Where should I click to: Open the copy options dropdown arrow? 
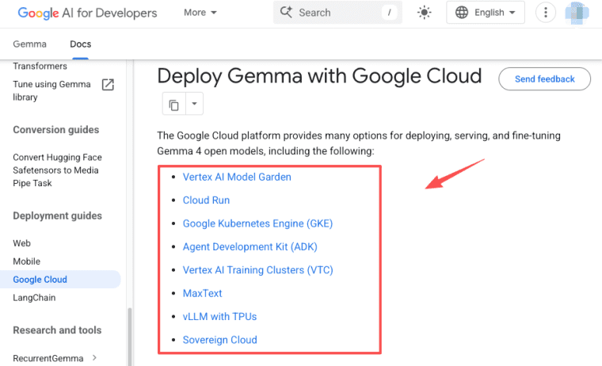tap(194, 104)
